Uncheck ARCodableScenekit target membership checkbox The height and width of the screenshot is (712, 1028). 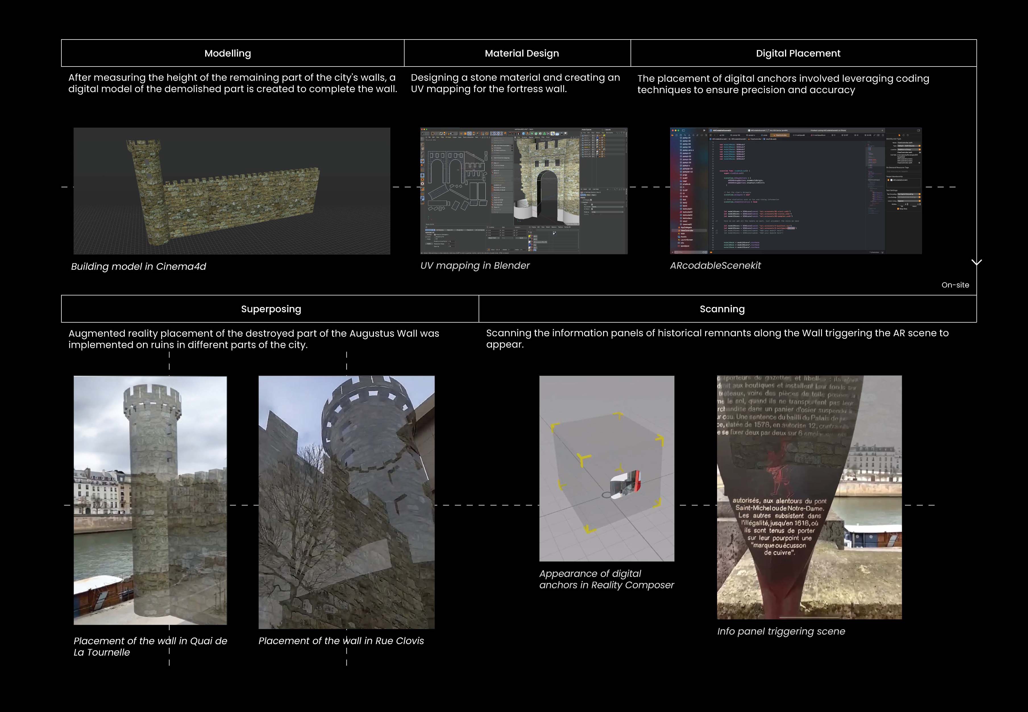(x=888, y=180)
